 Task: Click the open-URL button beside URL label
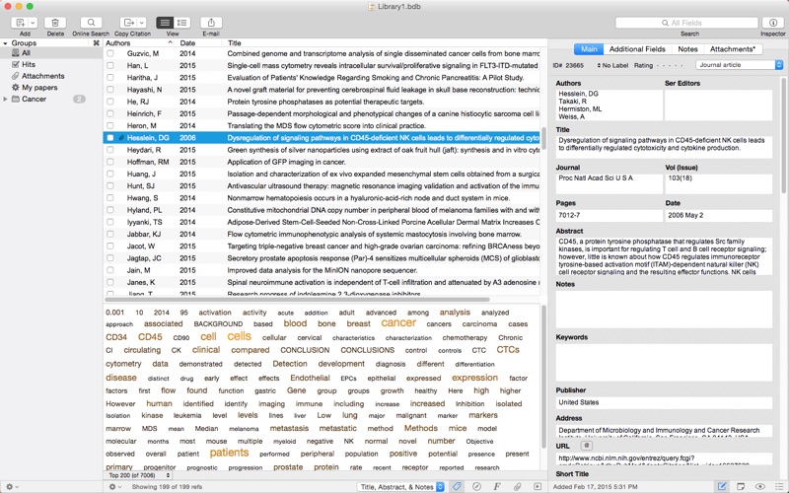pos(586,446)
